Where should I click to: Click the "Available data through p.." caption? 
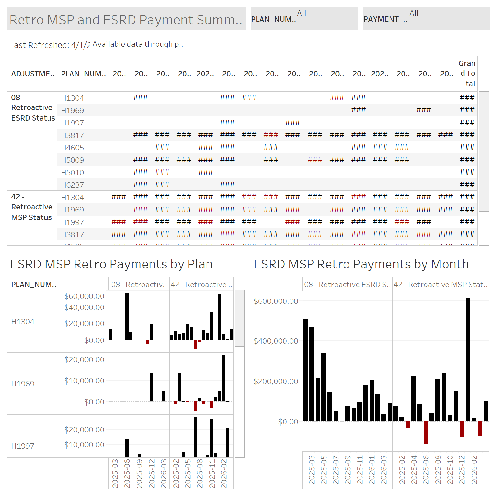pyautogui.click(x=138, y=44)
